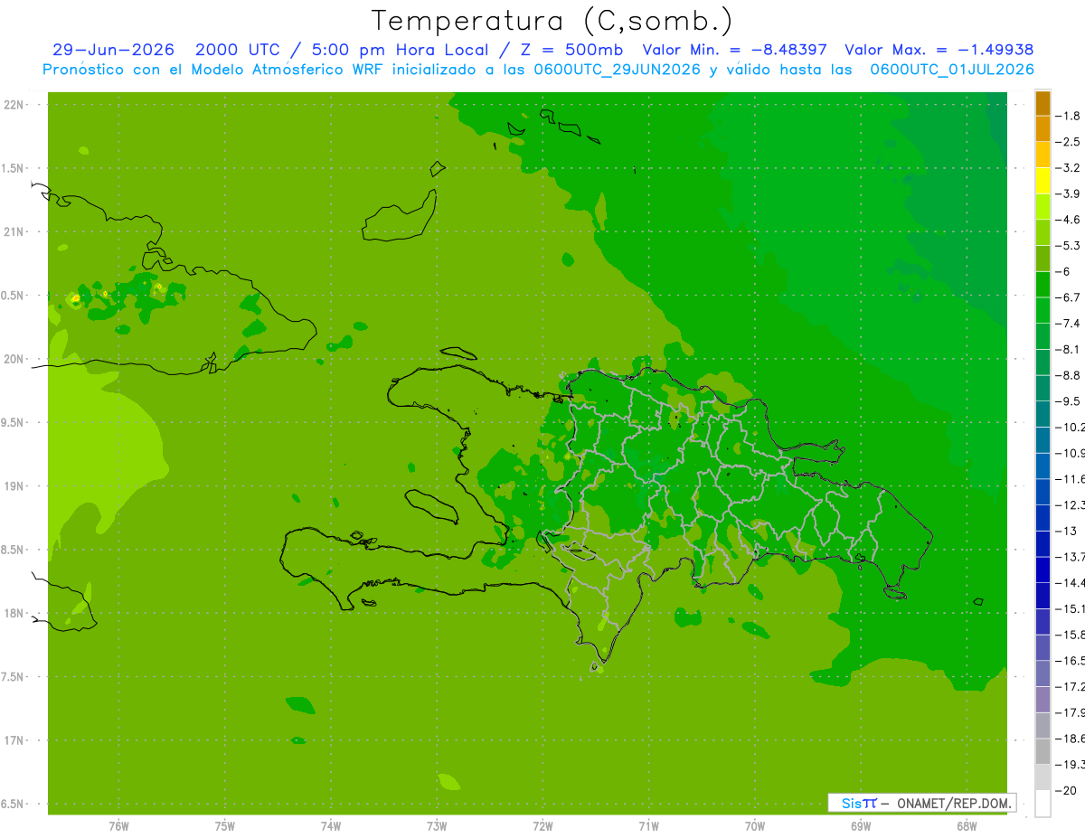Click the 'Temperatura (C,somb.)' chart title

[552, 21]
